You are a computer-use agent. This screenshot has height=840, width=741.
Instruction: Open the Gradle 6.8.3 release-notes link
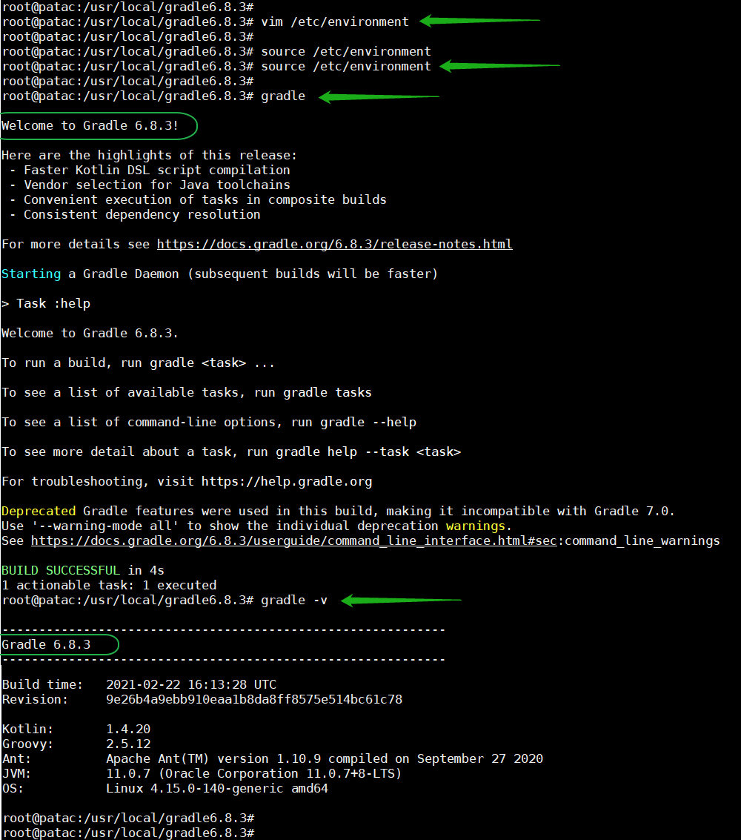point(335,244)
